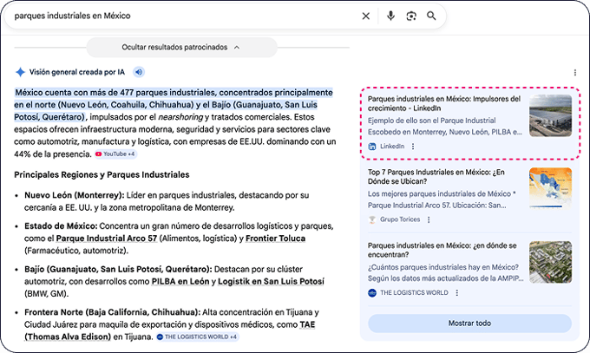Click the Visión general creada por IA label
The width and height of the screenshot is (590, 353).
point(76,72)
